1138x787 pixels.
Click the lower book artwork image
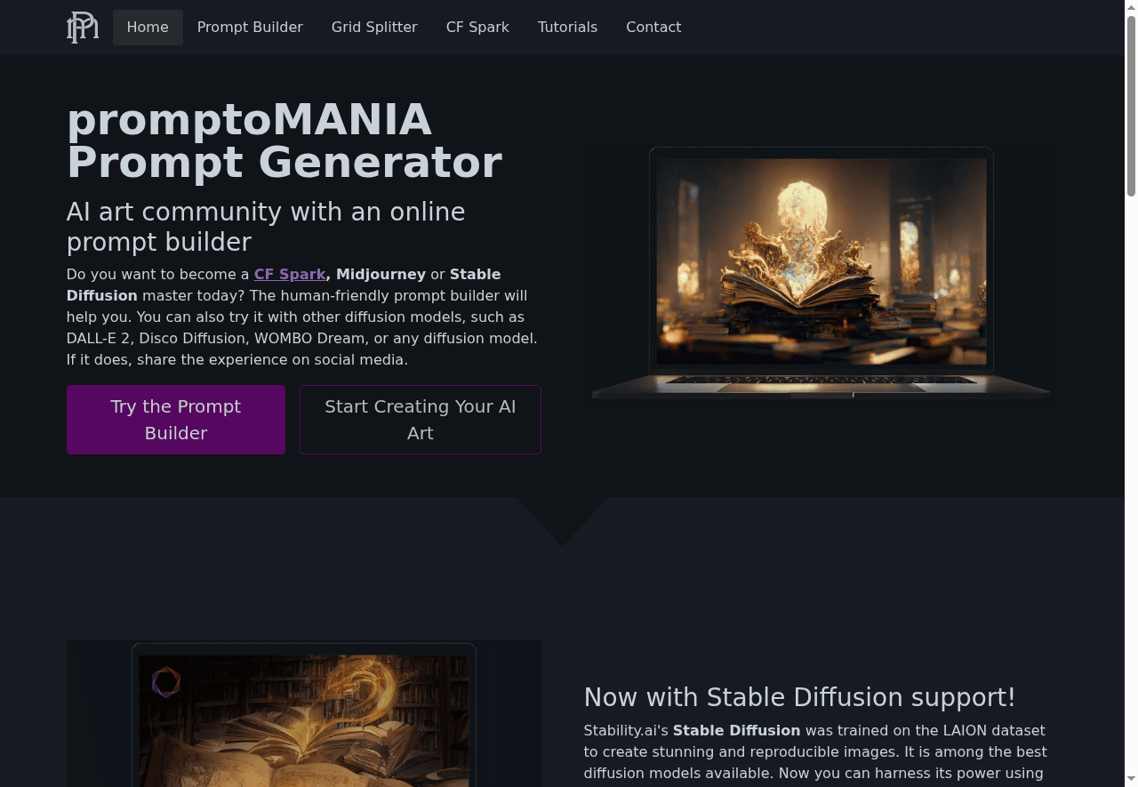pos(304,713)
